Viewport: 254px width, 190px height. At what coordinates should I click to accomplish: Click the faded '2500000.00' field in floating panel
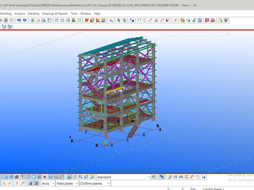(172, 35)
